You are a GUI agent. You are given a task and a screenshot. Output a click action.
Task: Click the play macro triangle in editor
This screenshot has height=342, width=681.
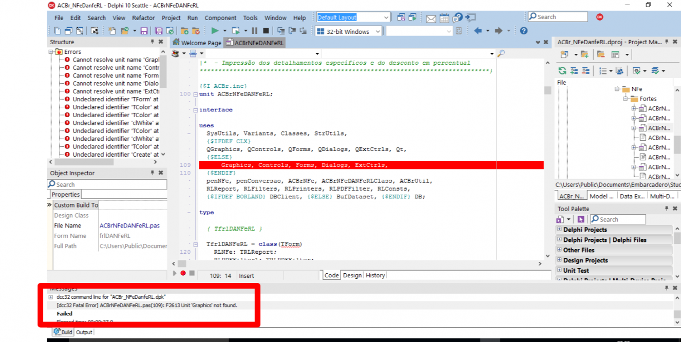[x=175, y=273]
